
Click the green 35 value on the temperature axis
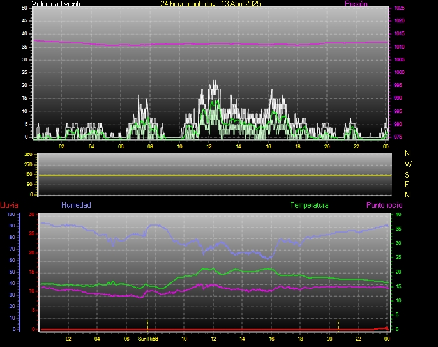[398, 229]
